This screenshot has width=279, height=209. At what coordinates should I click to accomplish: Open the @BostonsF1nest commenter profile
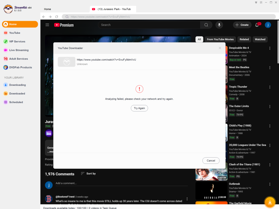click(65, 197)
